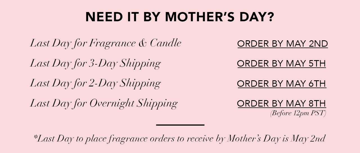Click the fragrance orders footnote sentence
The height and width of the screenshot is (153, 360).
click(x=179, y=138)
